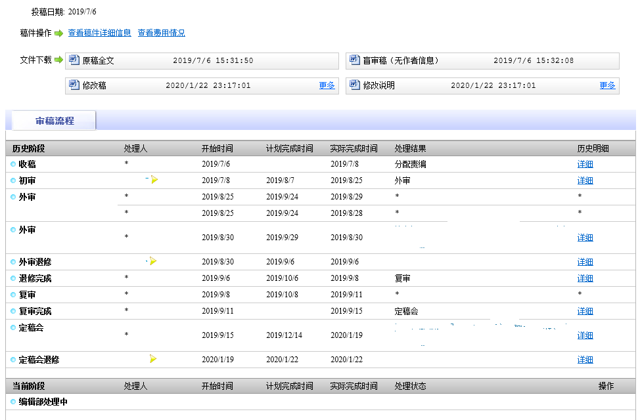Viewport: 640px width, 420px height.
Task: Click the bullet icon beside 外审退修
Action: (13, 262)
